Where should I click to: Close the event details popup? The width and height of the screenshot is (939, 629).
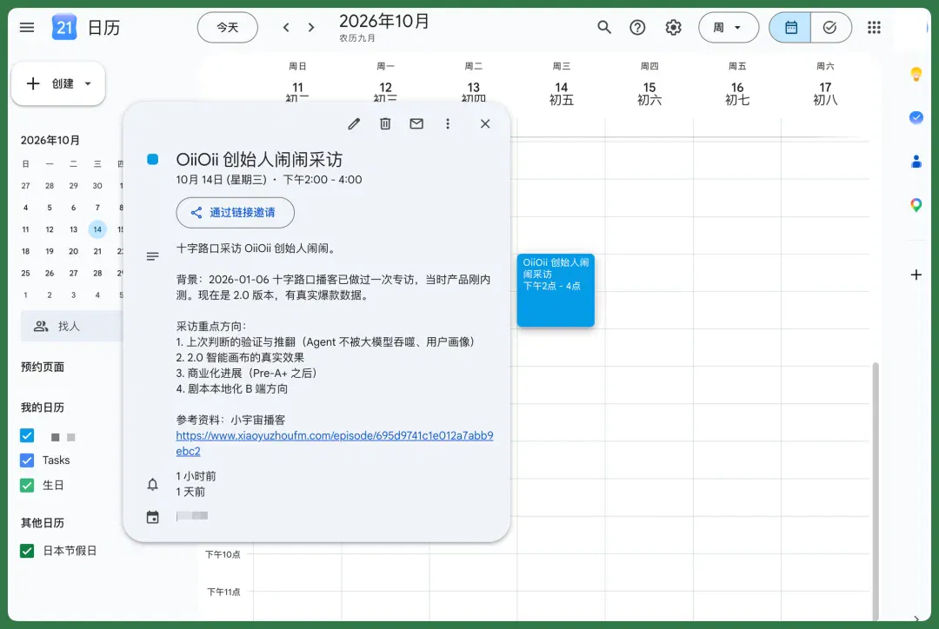pyautogui.click(x=485, y=124)
